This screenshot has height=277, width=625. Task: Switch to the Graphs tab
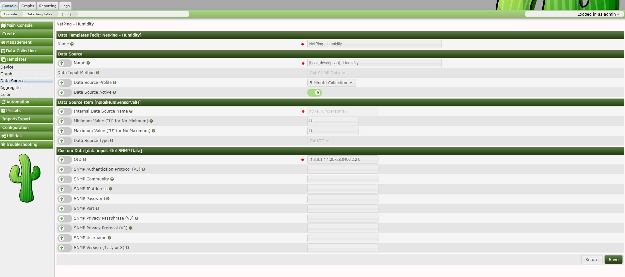click(x=28, y=6)
